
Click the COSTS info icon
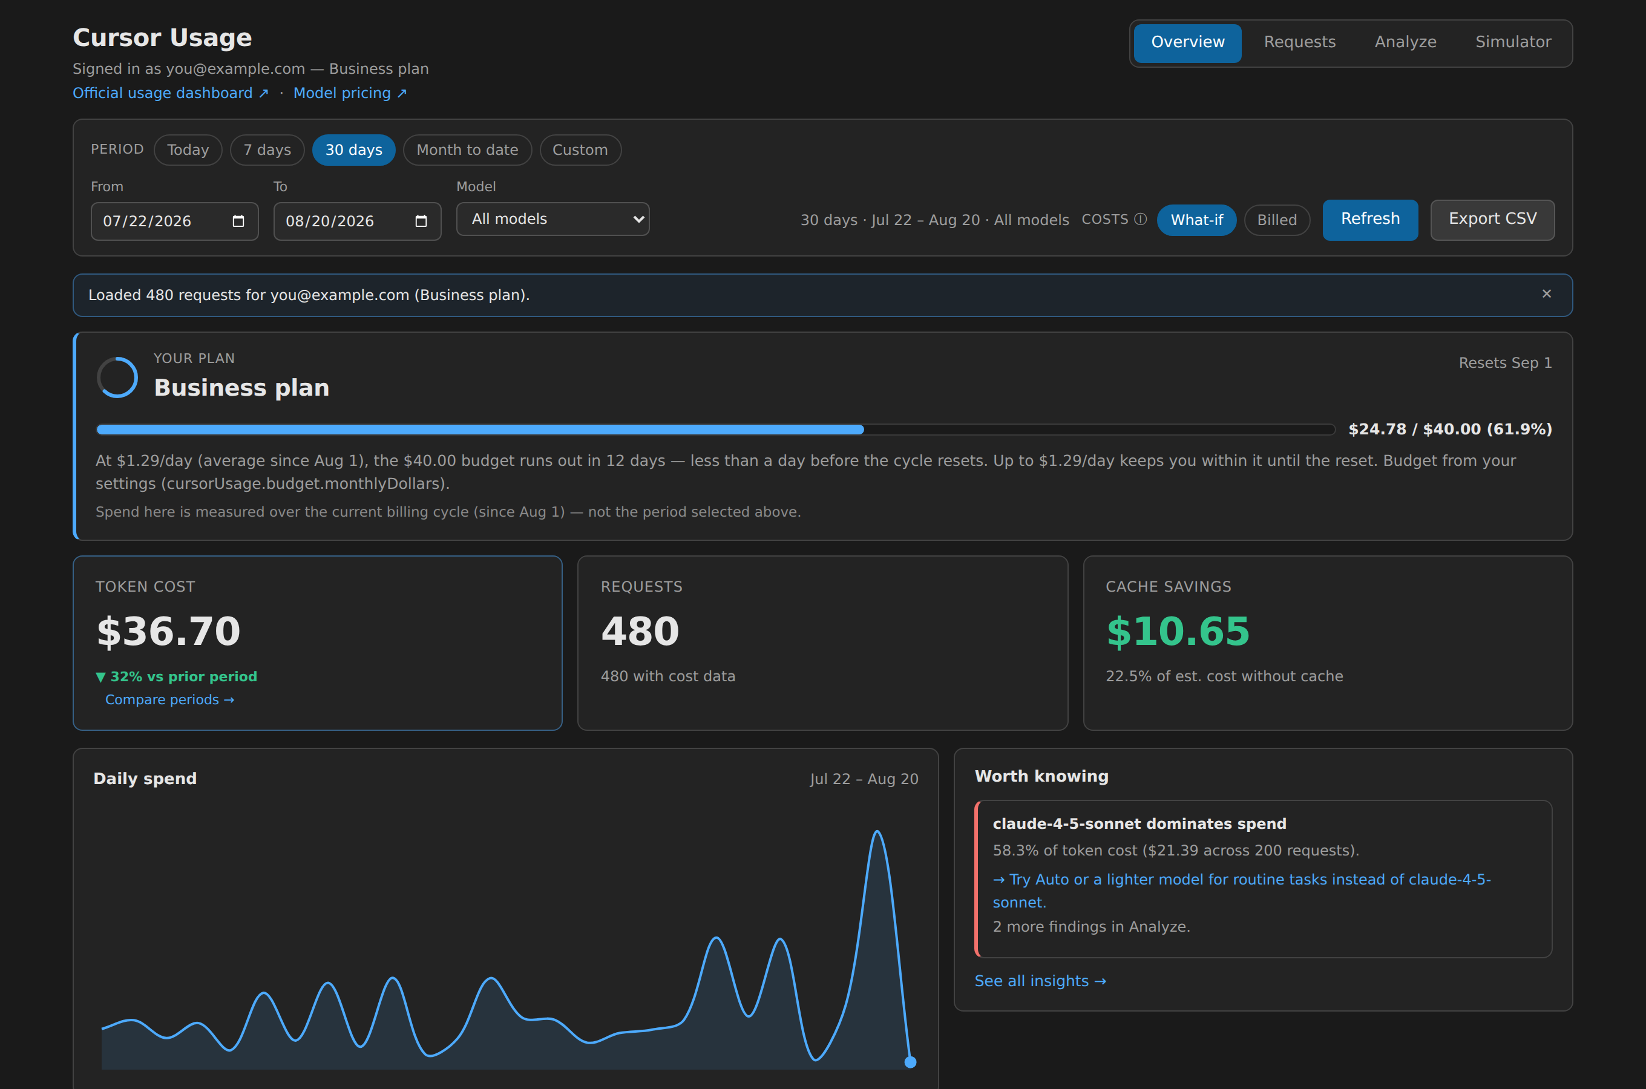click(1140, 220)
